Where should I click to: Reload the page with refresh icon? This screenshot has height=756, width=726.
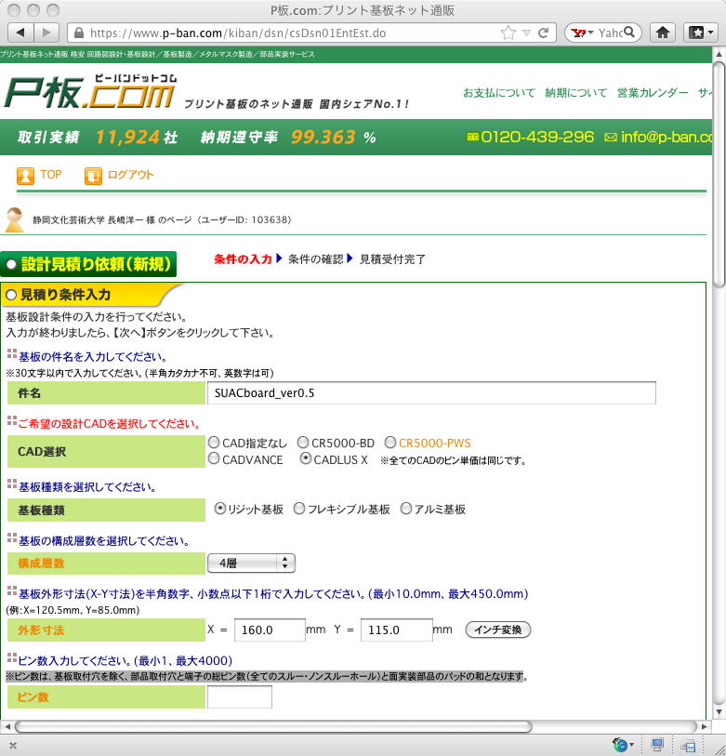tap(543, 33)
